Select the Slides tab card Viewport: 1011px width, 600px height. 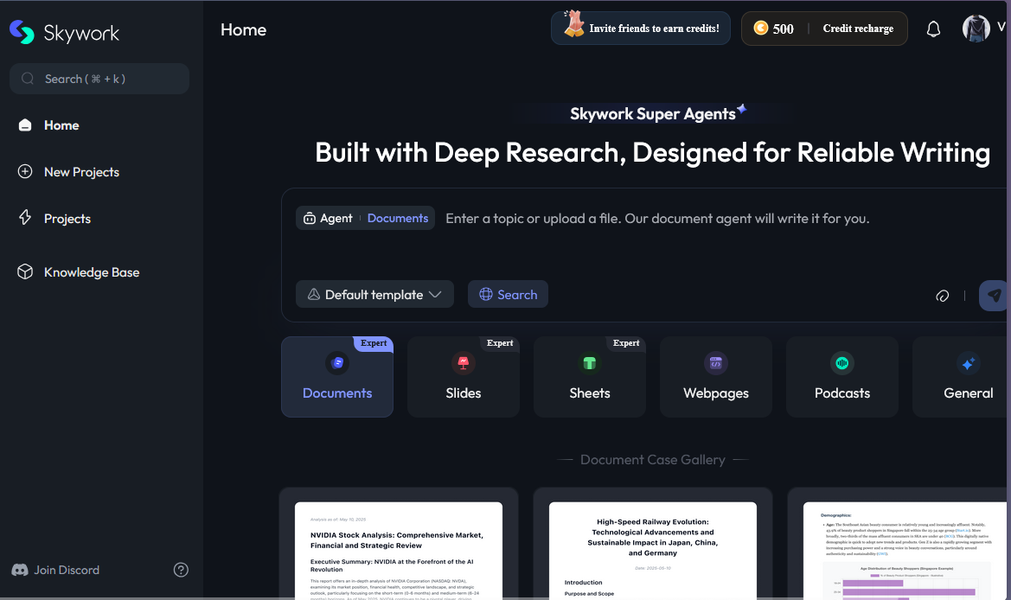coord(464,377)
